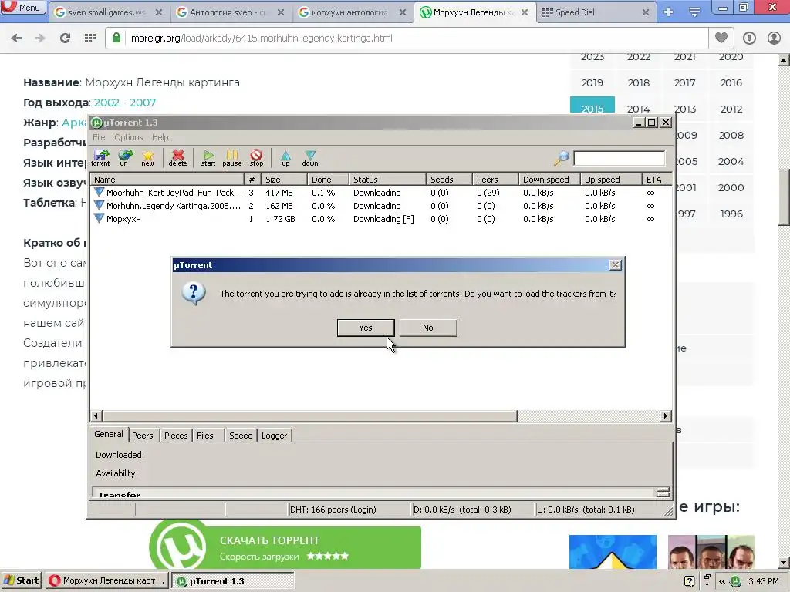Follow the 2007 year link
The height and width of the screenshot is (592, 790).
coord(143,103)
